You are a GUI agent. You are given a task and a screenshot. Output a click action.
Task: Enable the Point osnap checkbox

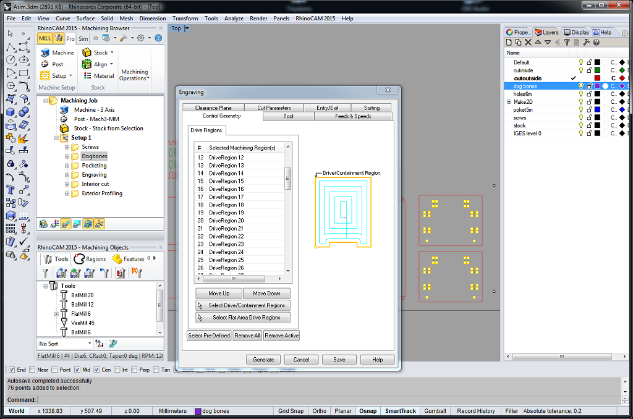54,370
